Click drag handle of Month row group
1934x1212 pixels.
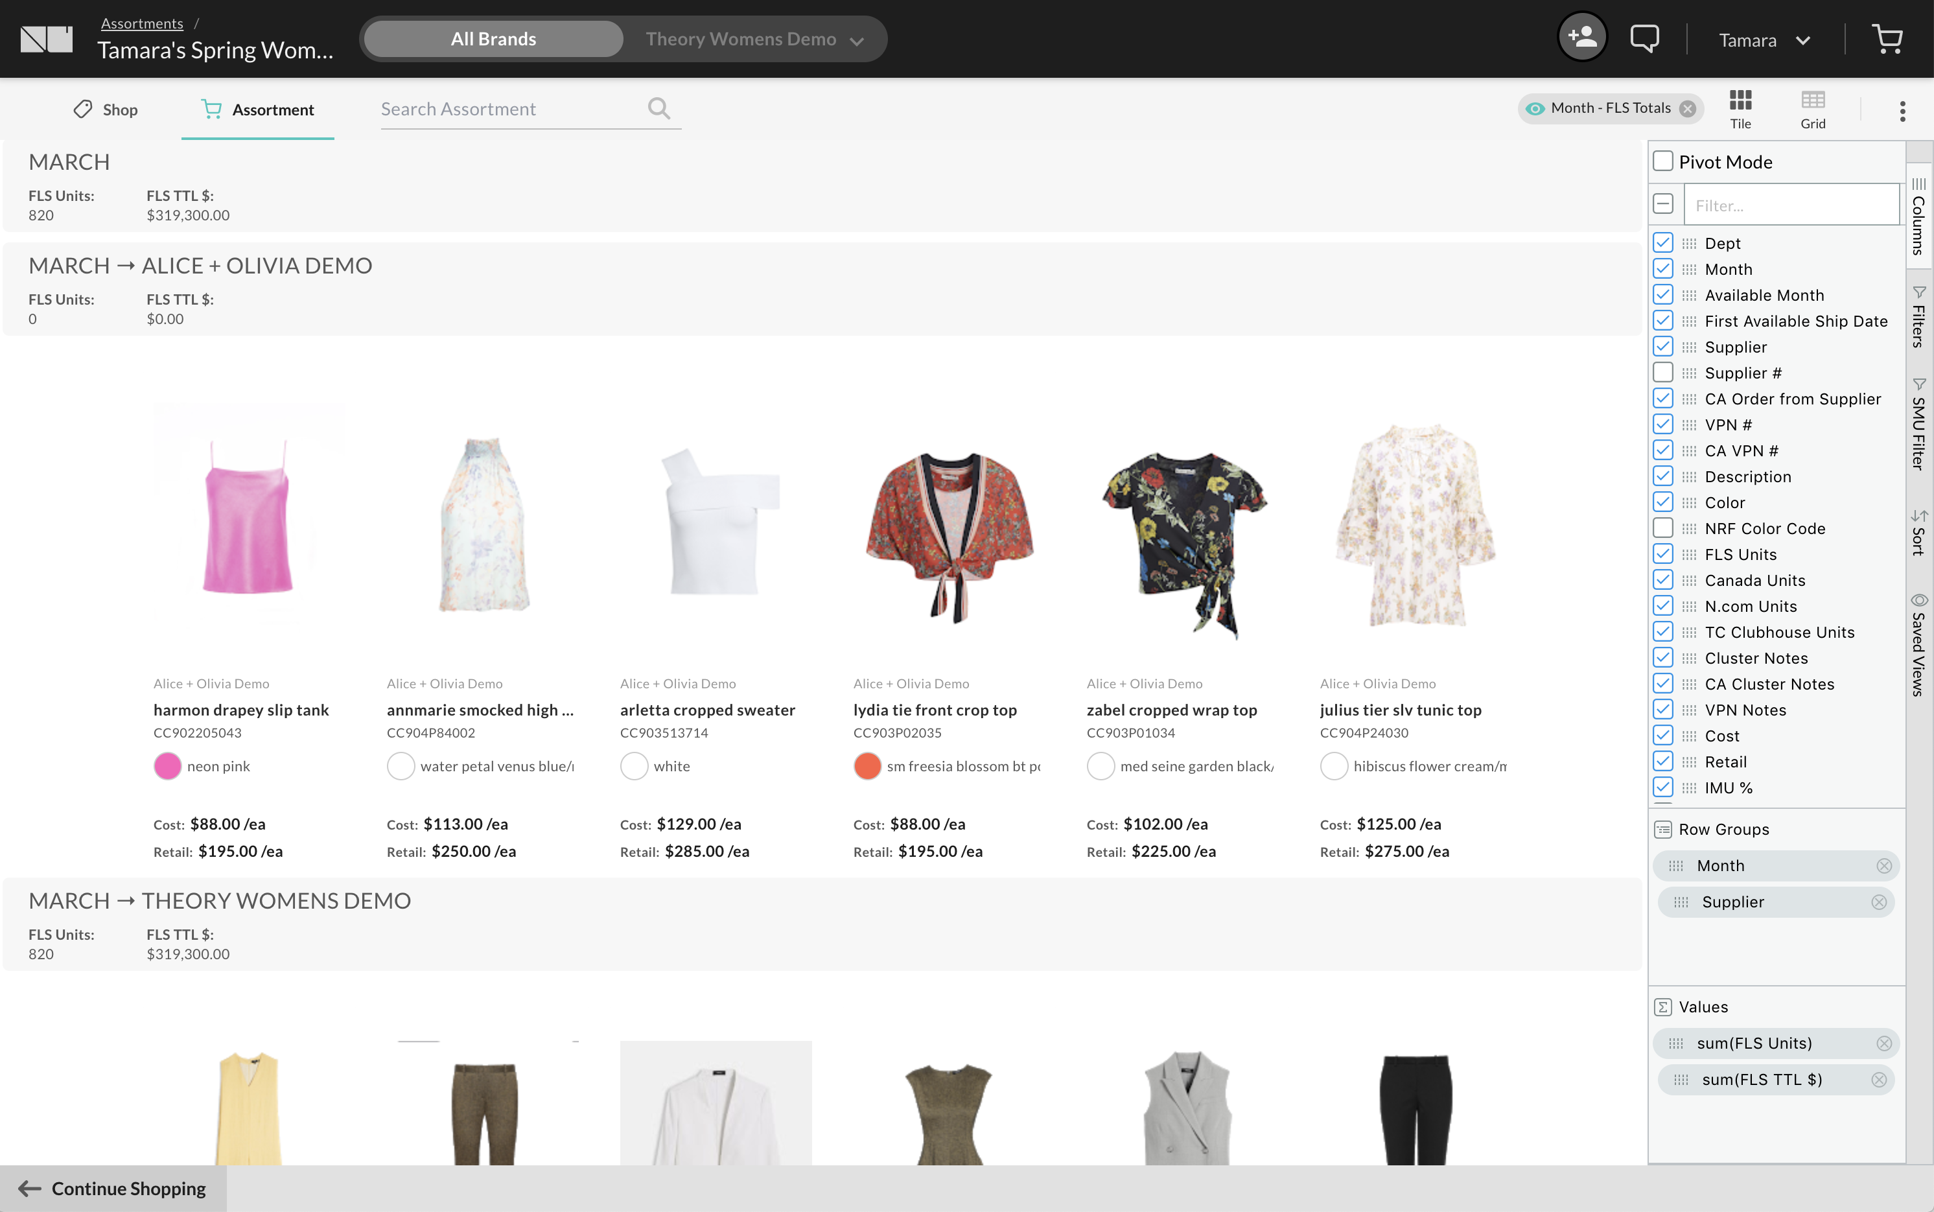[x=1676, y=866]
